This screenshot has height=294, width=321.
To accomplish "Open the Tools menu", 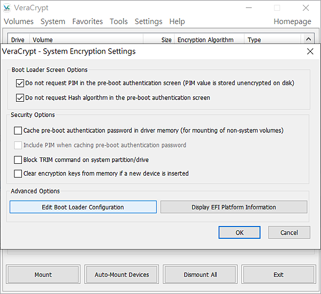I will tap(119, 21).
